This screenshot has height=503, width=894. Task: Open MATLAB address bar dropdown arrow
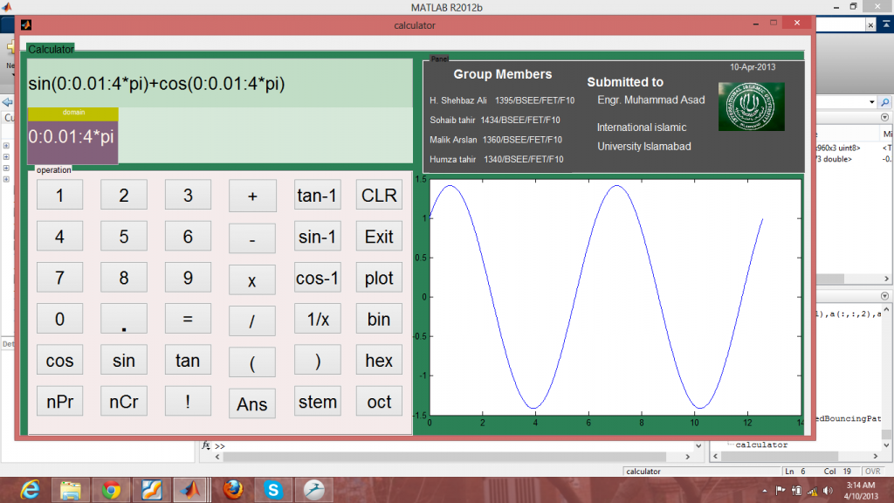pyautogui.click(x=872, y=102)
